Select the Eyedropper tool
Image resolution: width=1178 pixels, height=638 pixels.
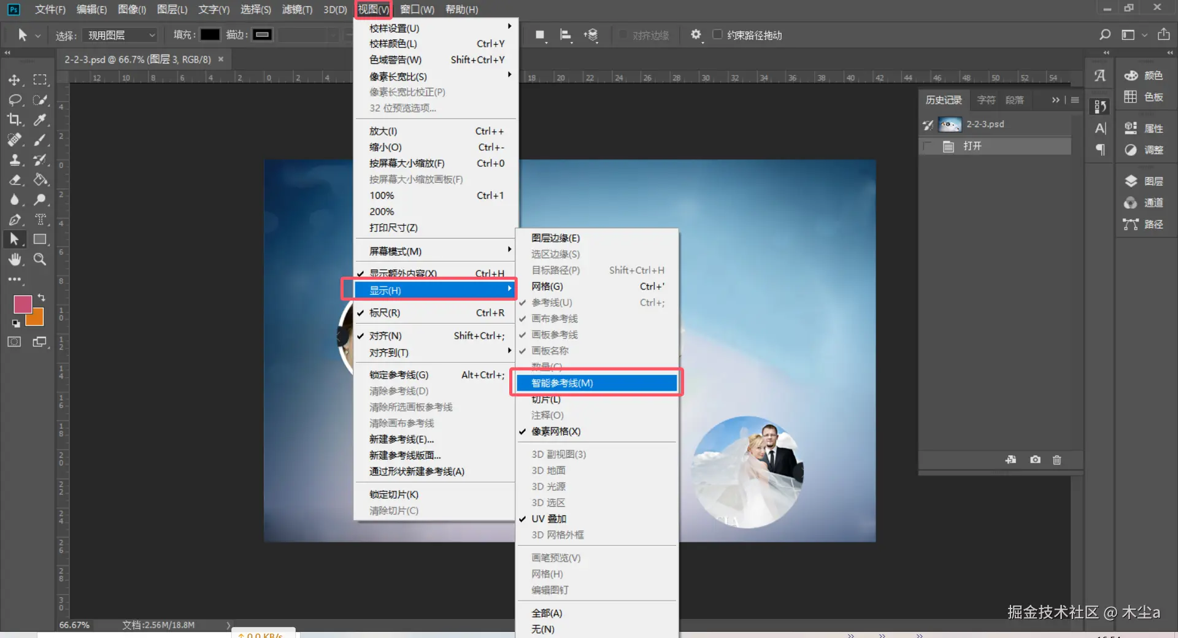40,120
